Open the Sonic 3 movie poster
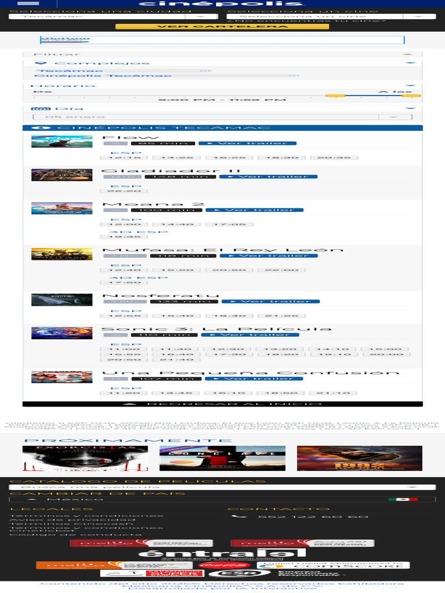This screenshot has width=445, height=593. [61, 333]
